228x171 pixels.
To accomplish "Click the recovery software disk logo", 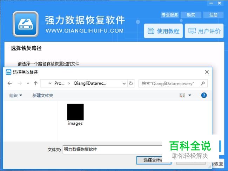I will point(26,24).
